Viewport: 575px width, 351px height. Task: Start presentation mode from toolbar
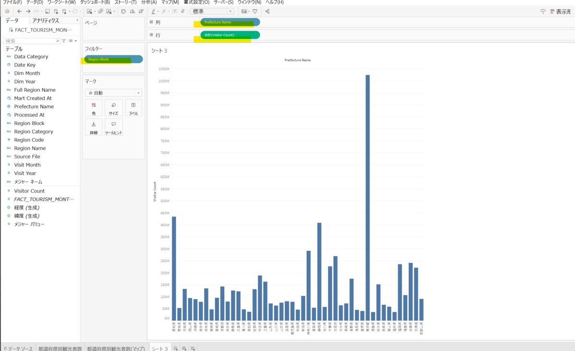tap(255, 11)
